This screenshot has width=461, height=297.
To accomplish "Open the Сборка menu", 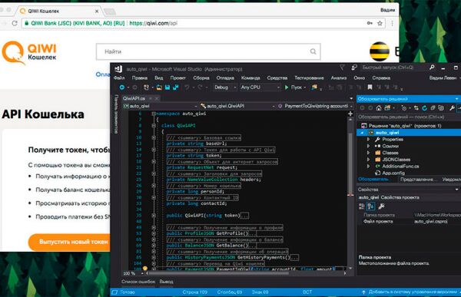I will pyautogui.click(x=201, y=78).
